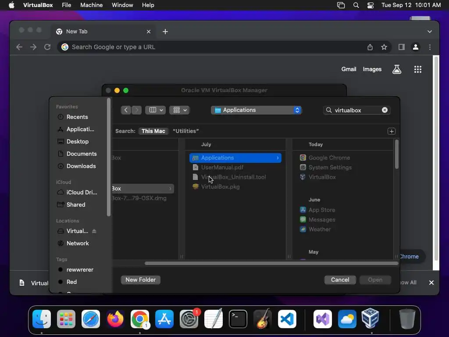Go back in the file dialog
Viewport: 449px width, 337px height.
point(126,110)
